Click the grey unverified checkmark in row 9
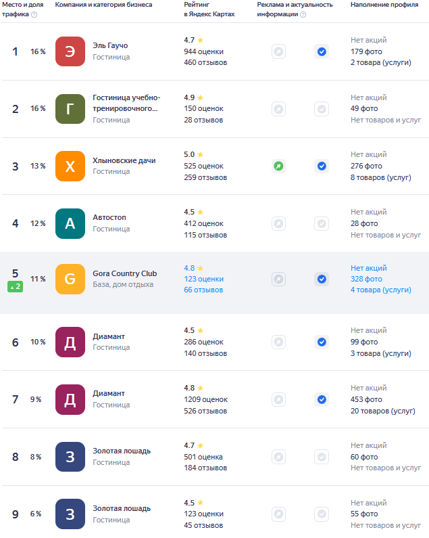The height and width of the screenshot is (538, 429). point(322,514)
